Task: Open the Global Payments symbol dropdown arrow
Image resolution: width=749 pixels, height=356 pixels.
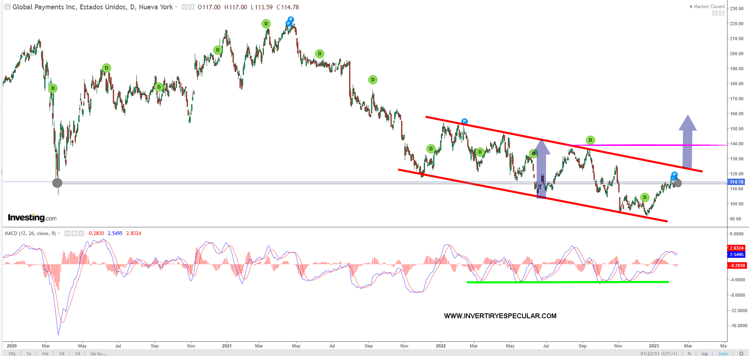Action: [176, 7]
